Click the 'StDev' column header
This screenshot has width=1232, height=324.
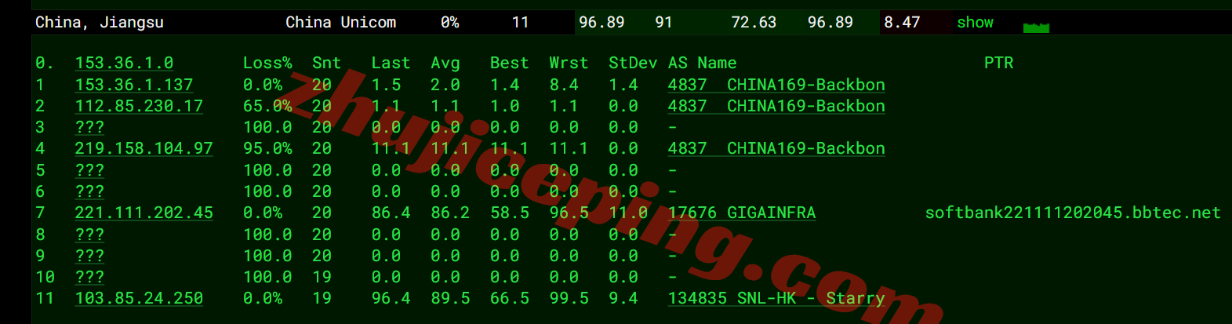pyautogui.click(x=633, y=63)
